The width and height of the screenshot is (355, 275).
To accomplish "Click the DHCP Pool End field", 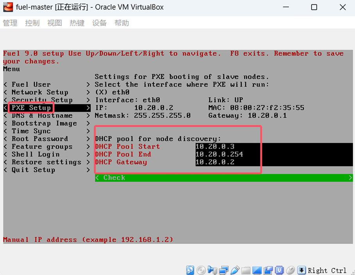I will point(274,154).
